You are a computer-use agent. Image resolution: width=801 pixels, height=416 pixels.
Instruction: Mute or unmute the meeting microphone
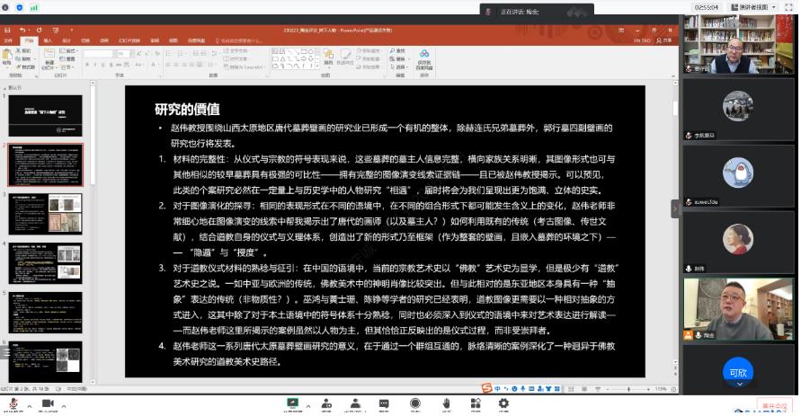pyautogui.click(x=13, y=403)
